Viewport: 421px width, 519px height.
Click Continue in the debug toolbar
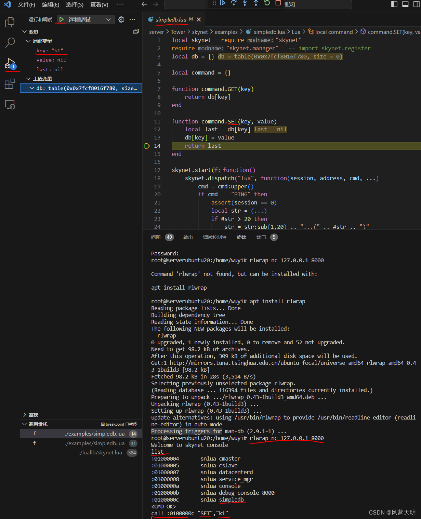point(223,3)
